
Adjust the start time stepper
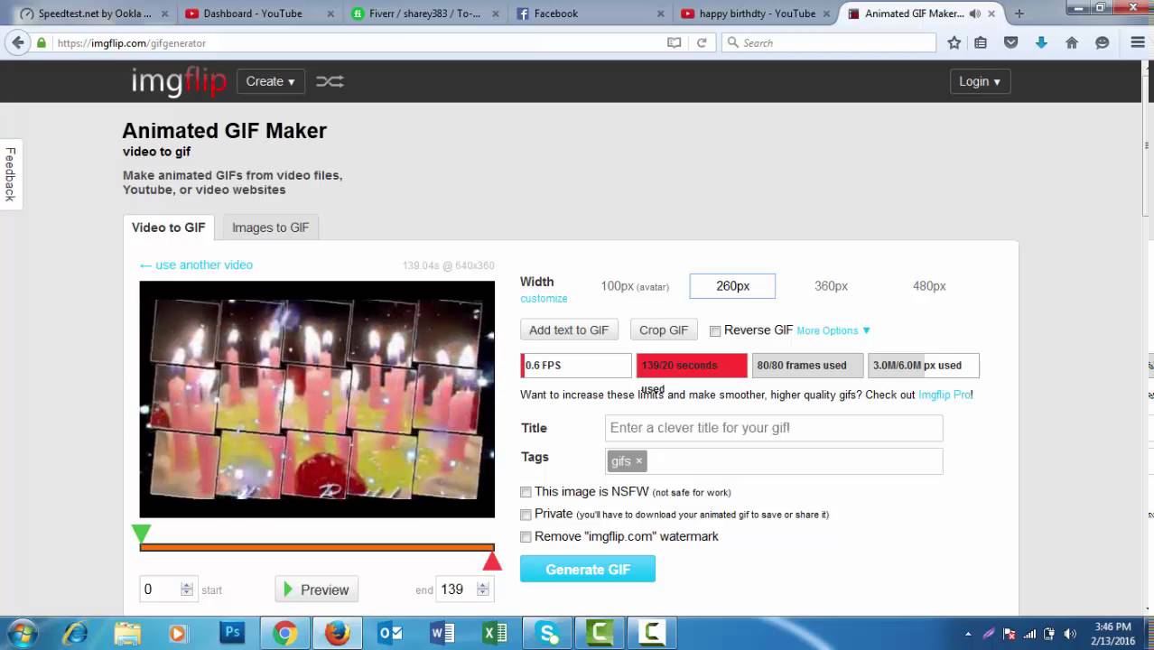pos(187,590)
